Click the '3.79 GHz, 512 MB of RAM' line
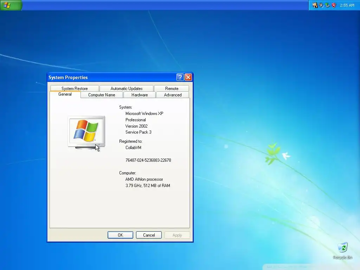Image resolution: width=360 pixels, height=270 pixels. 148,186
